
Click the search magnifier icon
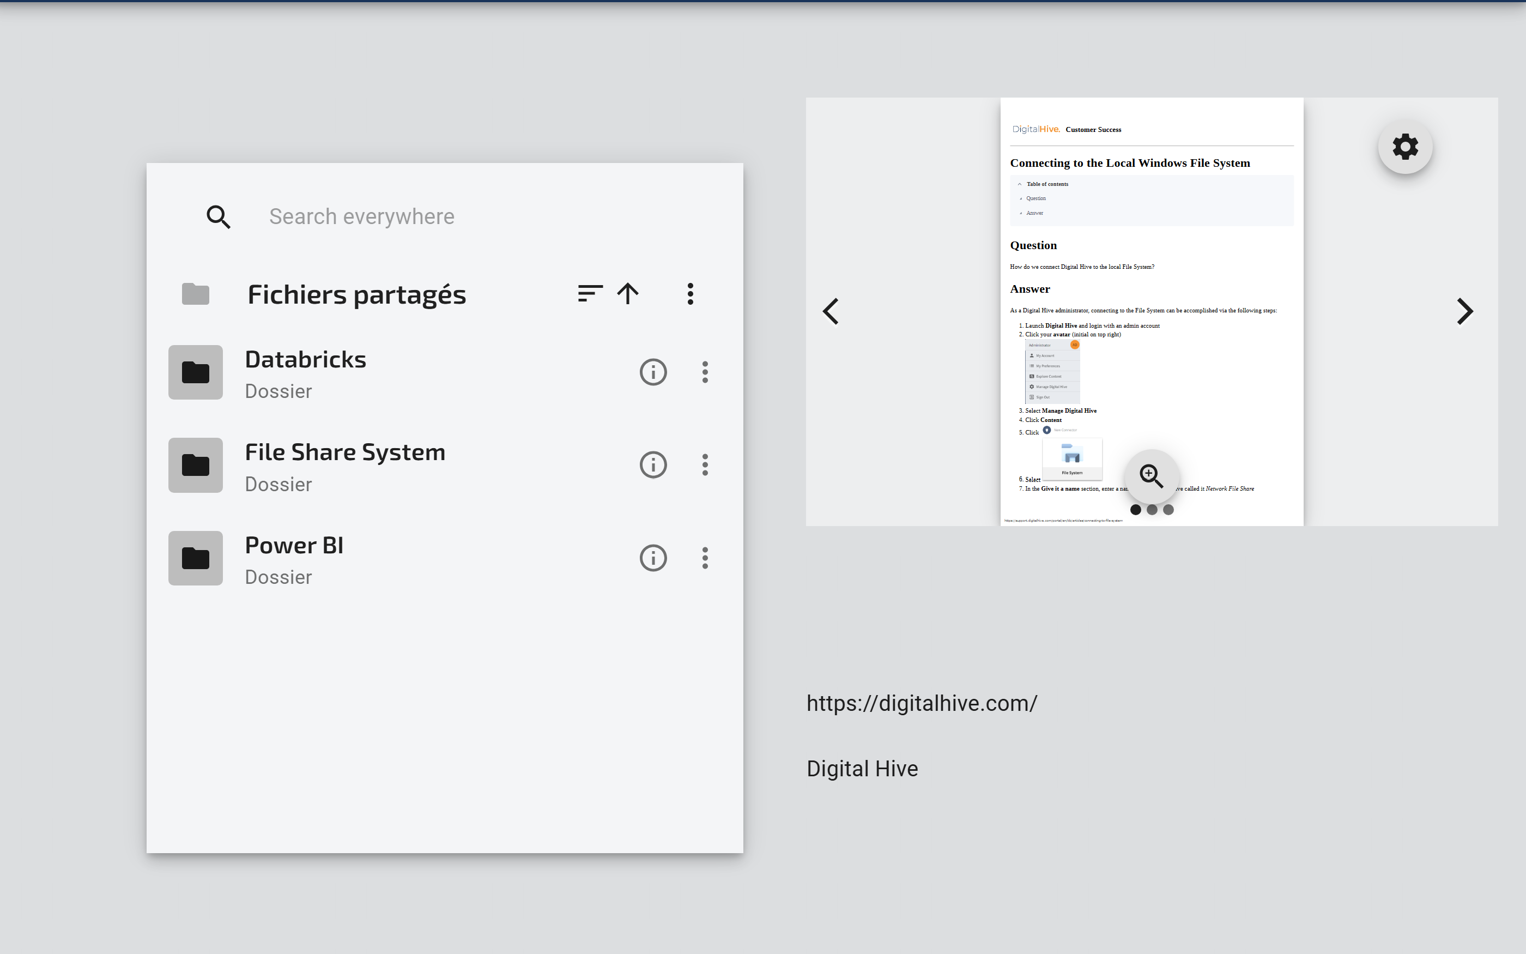tap(218, 216)
